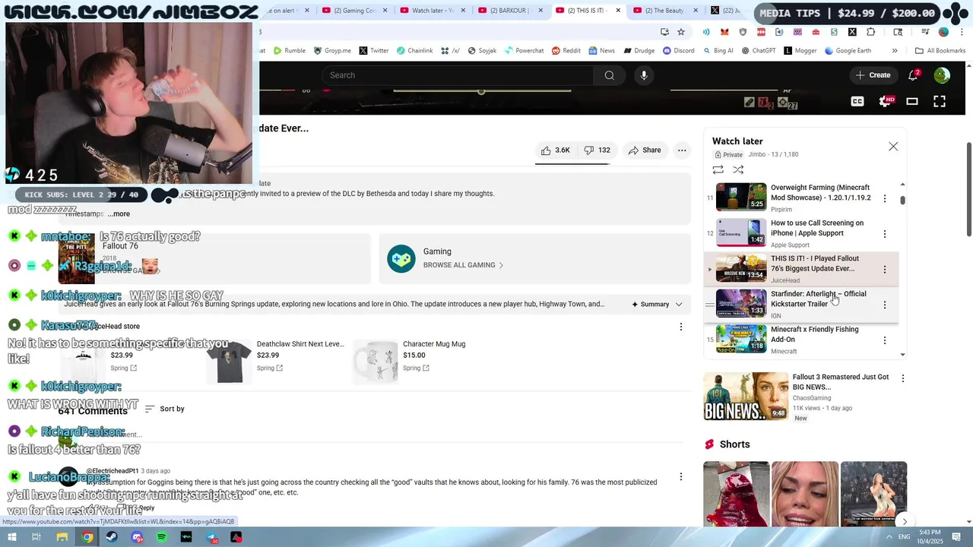
Task: Open browser extensions puzzle icon
Action: [x=870, y=32]
